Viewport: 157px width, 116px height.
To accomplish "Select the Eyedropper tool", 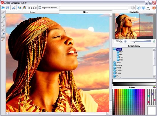I will [3, 34].
